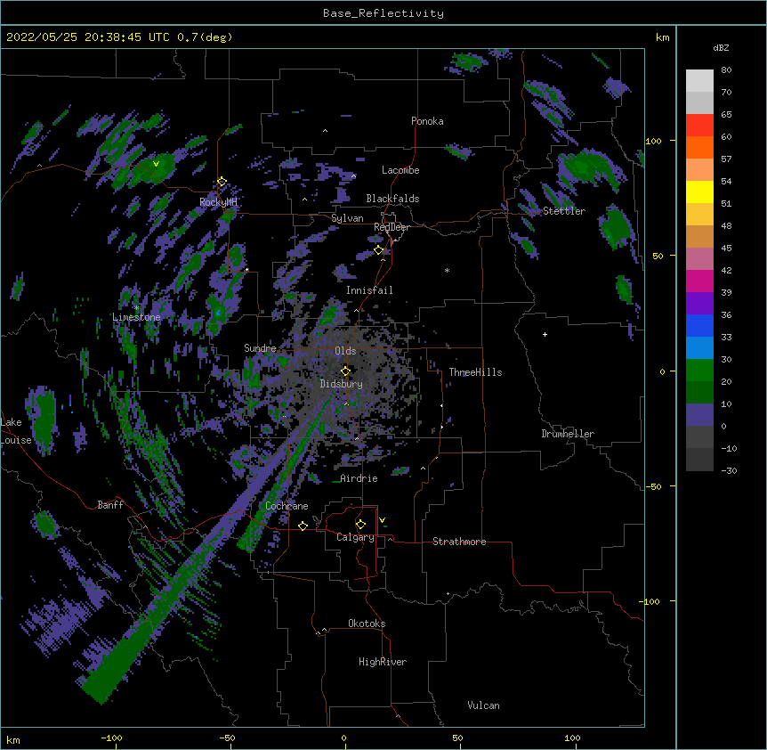Click the Sundre label
The image size is (767, 750).
tap(260, 348)
